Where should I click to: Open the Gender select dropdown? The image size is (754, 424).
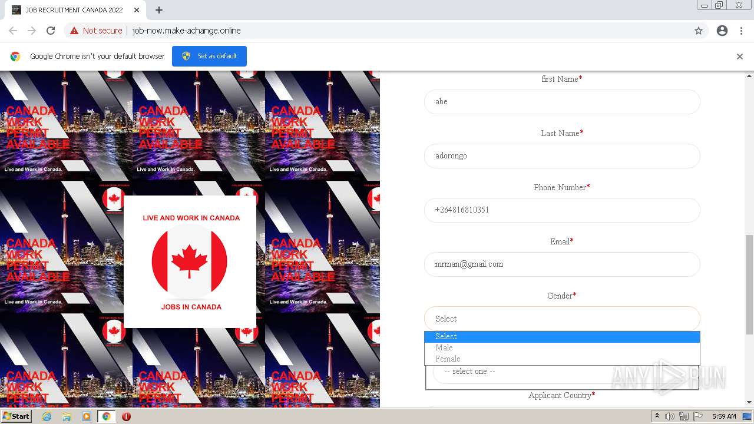click(562, 319)
